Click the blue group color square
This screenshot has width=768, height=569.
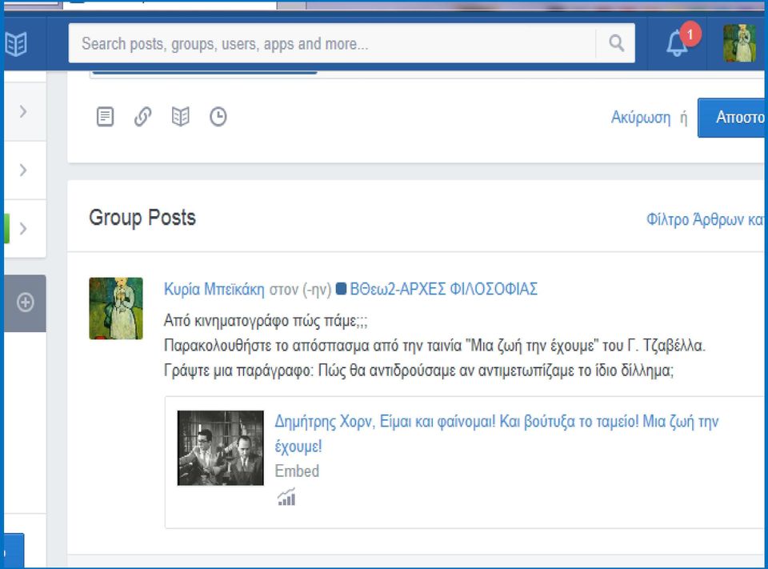pos(341,289)
